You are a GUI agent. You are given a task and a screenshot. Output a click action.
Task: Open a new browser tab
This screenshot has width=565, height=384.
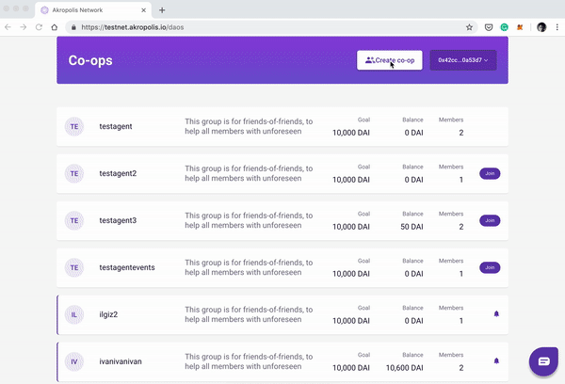(162, 10)
